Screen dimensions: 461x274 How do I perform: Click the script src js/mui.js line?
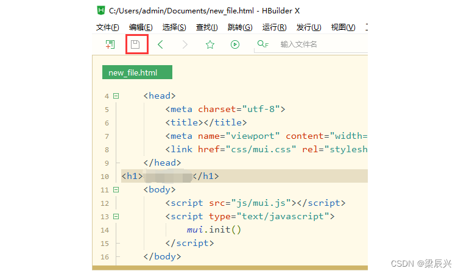pyautogui.click(x=256, y=203)
